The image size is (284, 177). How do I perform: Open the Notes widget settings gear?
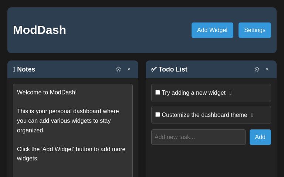click(118, 69)
